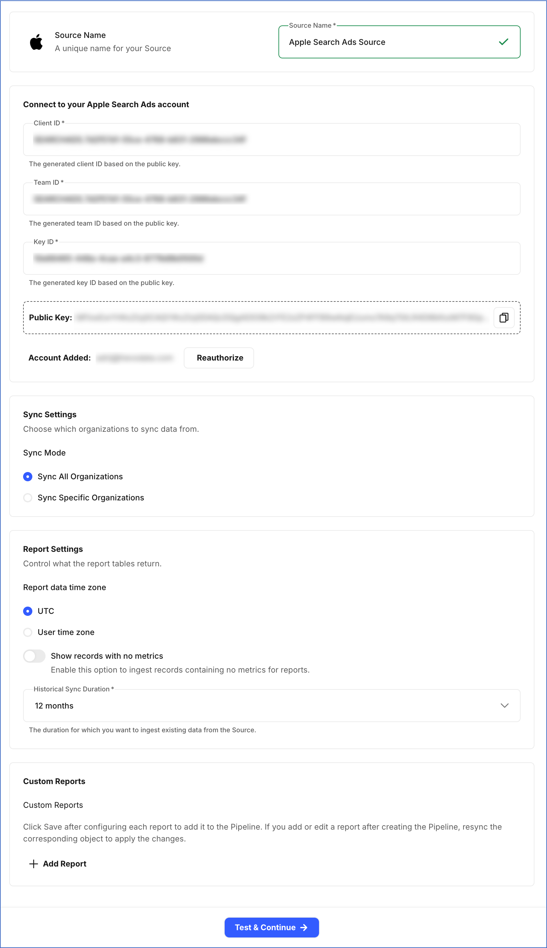Click the Custom Reports bold heading
This screenshot has height=948, width=547.
(x=54, y=781)
